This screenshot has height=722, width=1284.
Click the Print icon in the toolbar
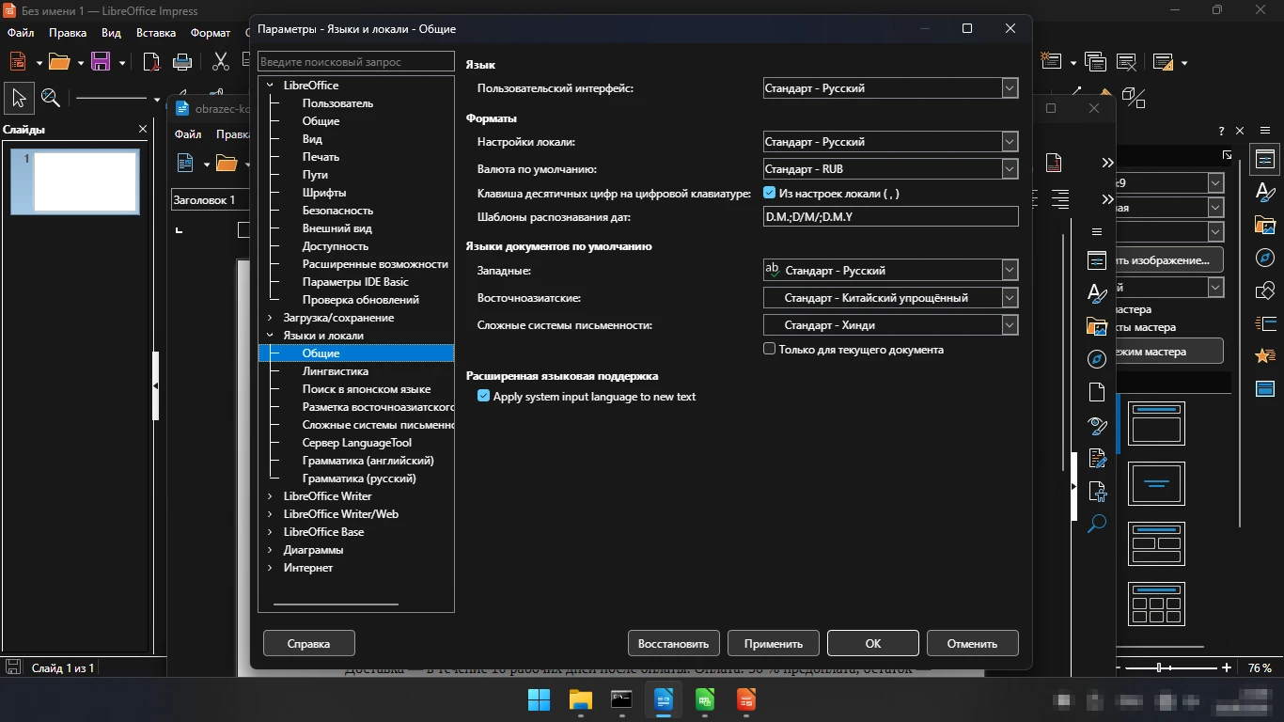(x=182, y=62)
